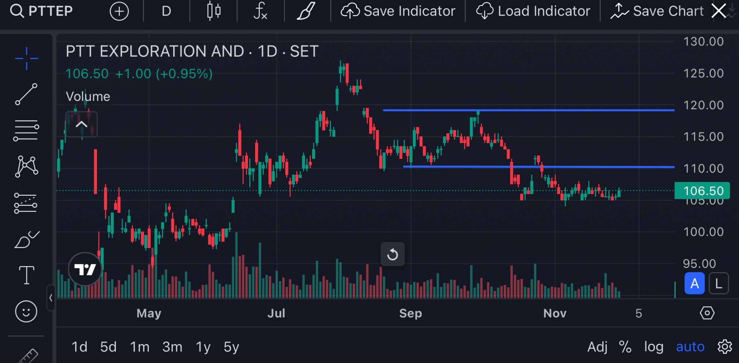This screenshot has height=363, width=739.
Task: Open the time axis settings hexagon icon
Action: [707, 313]
